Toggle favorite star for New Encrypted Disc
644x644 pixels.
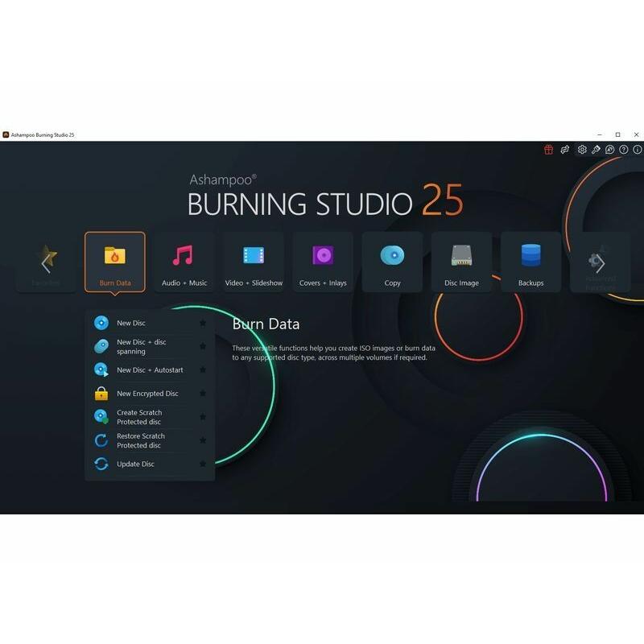coord(203,394)
